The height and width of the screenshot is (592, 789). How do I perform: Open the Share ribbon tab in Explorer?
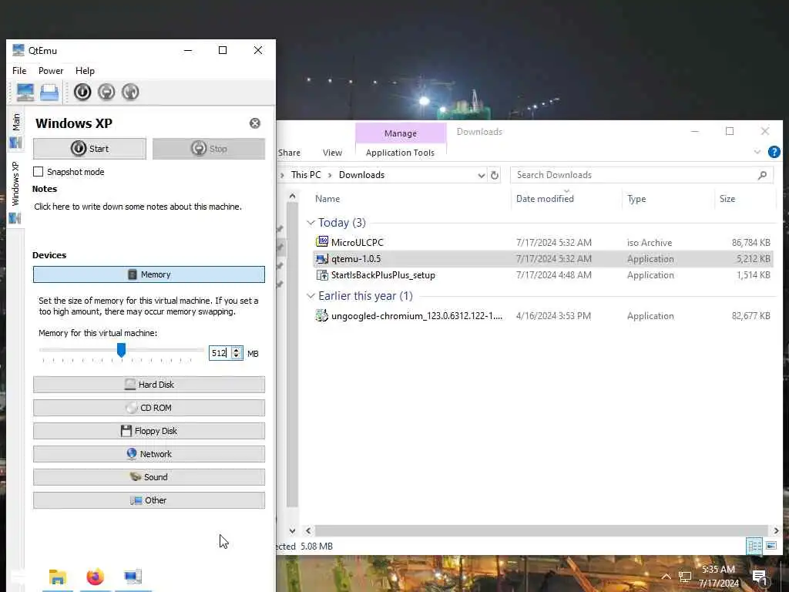click(289, 153)
